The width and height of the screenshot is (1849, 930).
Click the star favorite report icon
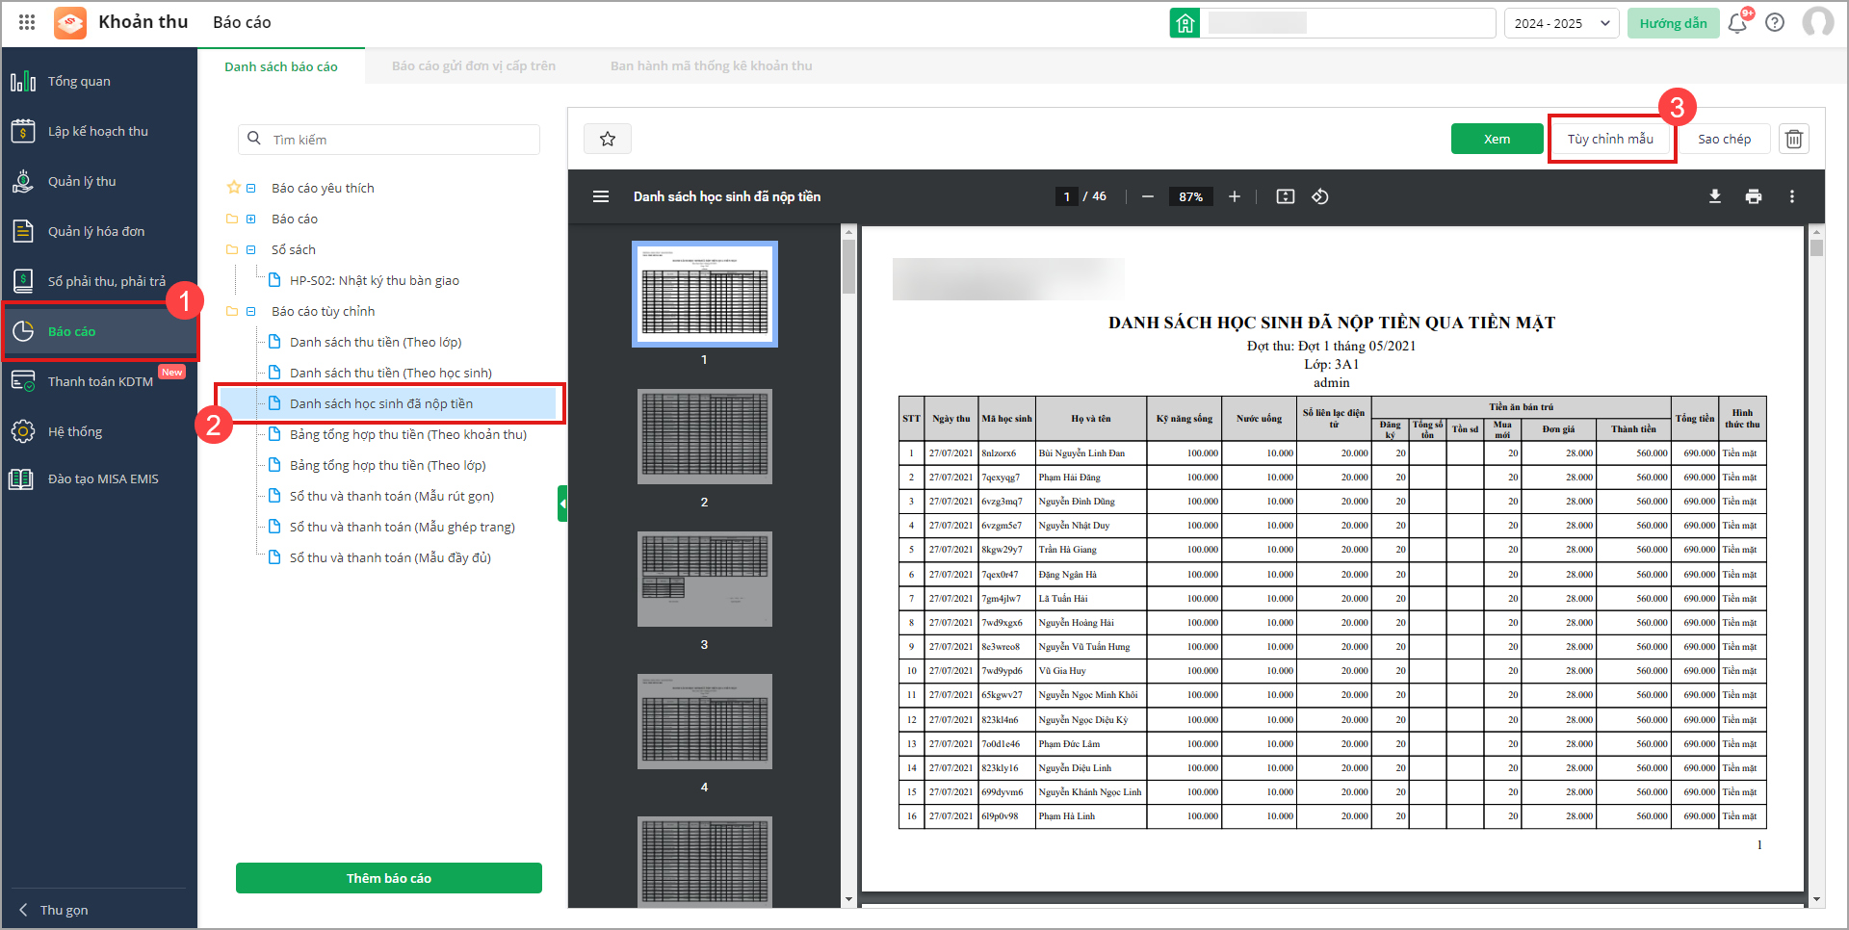607,139
